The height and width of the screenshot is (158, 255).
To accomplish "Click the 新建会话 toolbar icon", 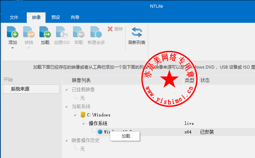I will [x=96, y=32].
